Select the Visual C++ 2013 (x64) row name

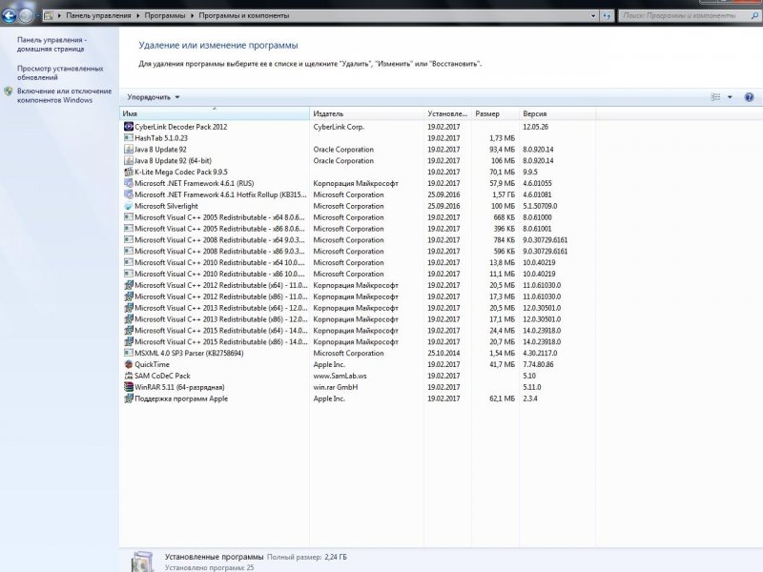(221, 308)
